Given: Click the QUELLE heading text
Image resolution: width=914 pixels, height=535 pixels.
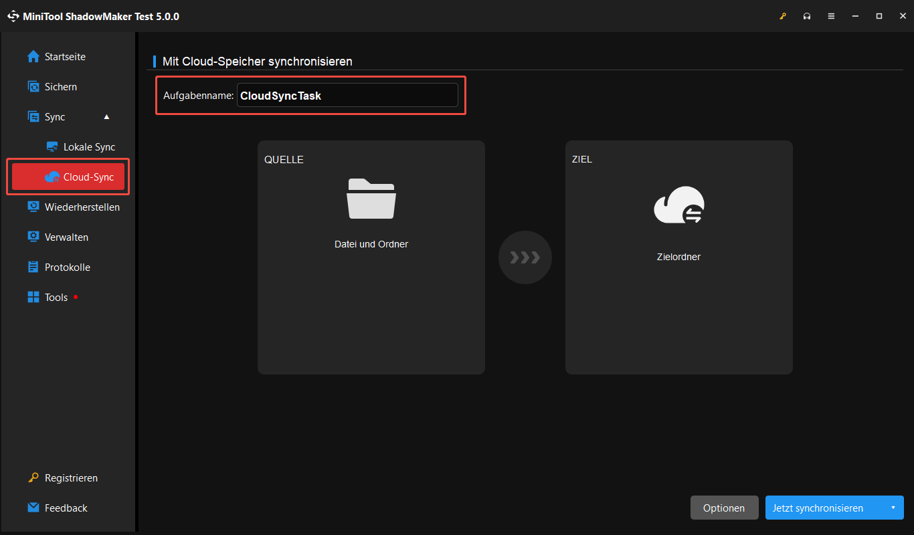Looking at the screenshot, I should (284, 160).
